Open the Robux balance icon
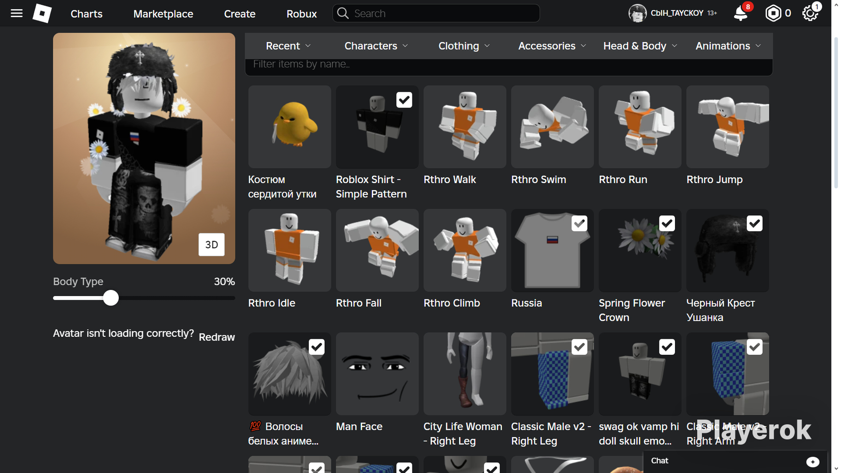841x473 pixels. click(773, 13)
